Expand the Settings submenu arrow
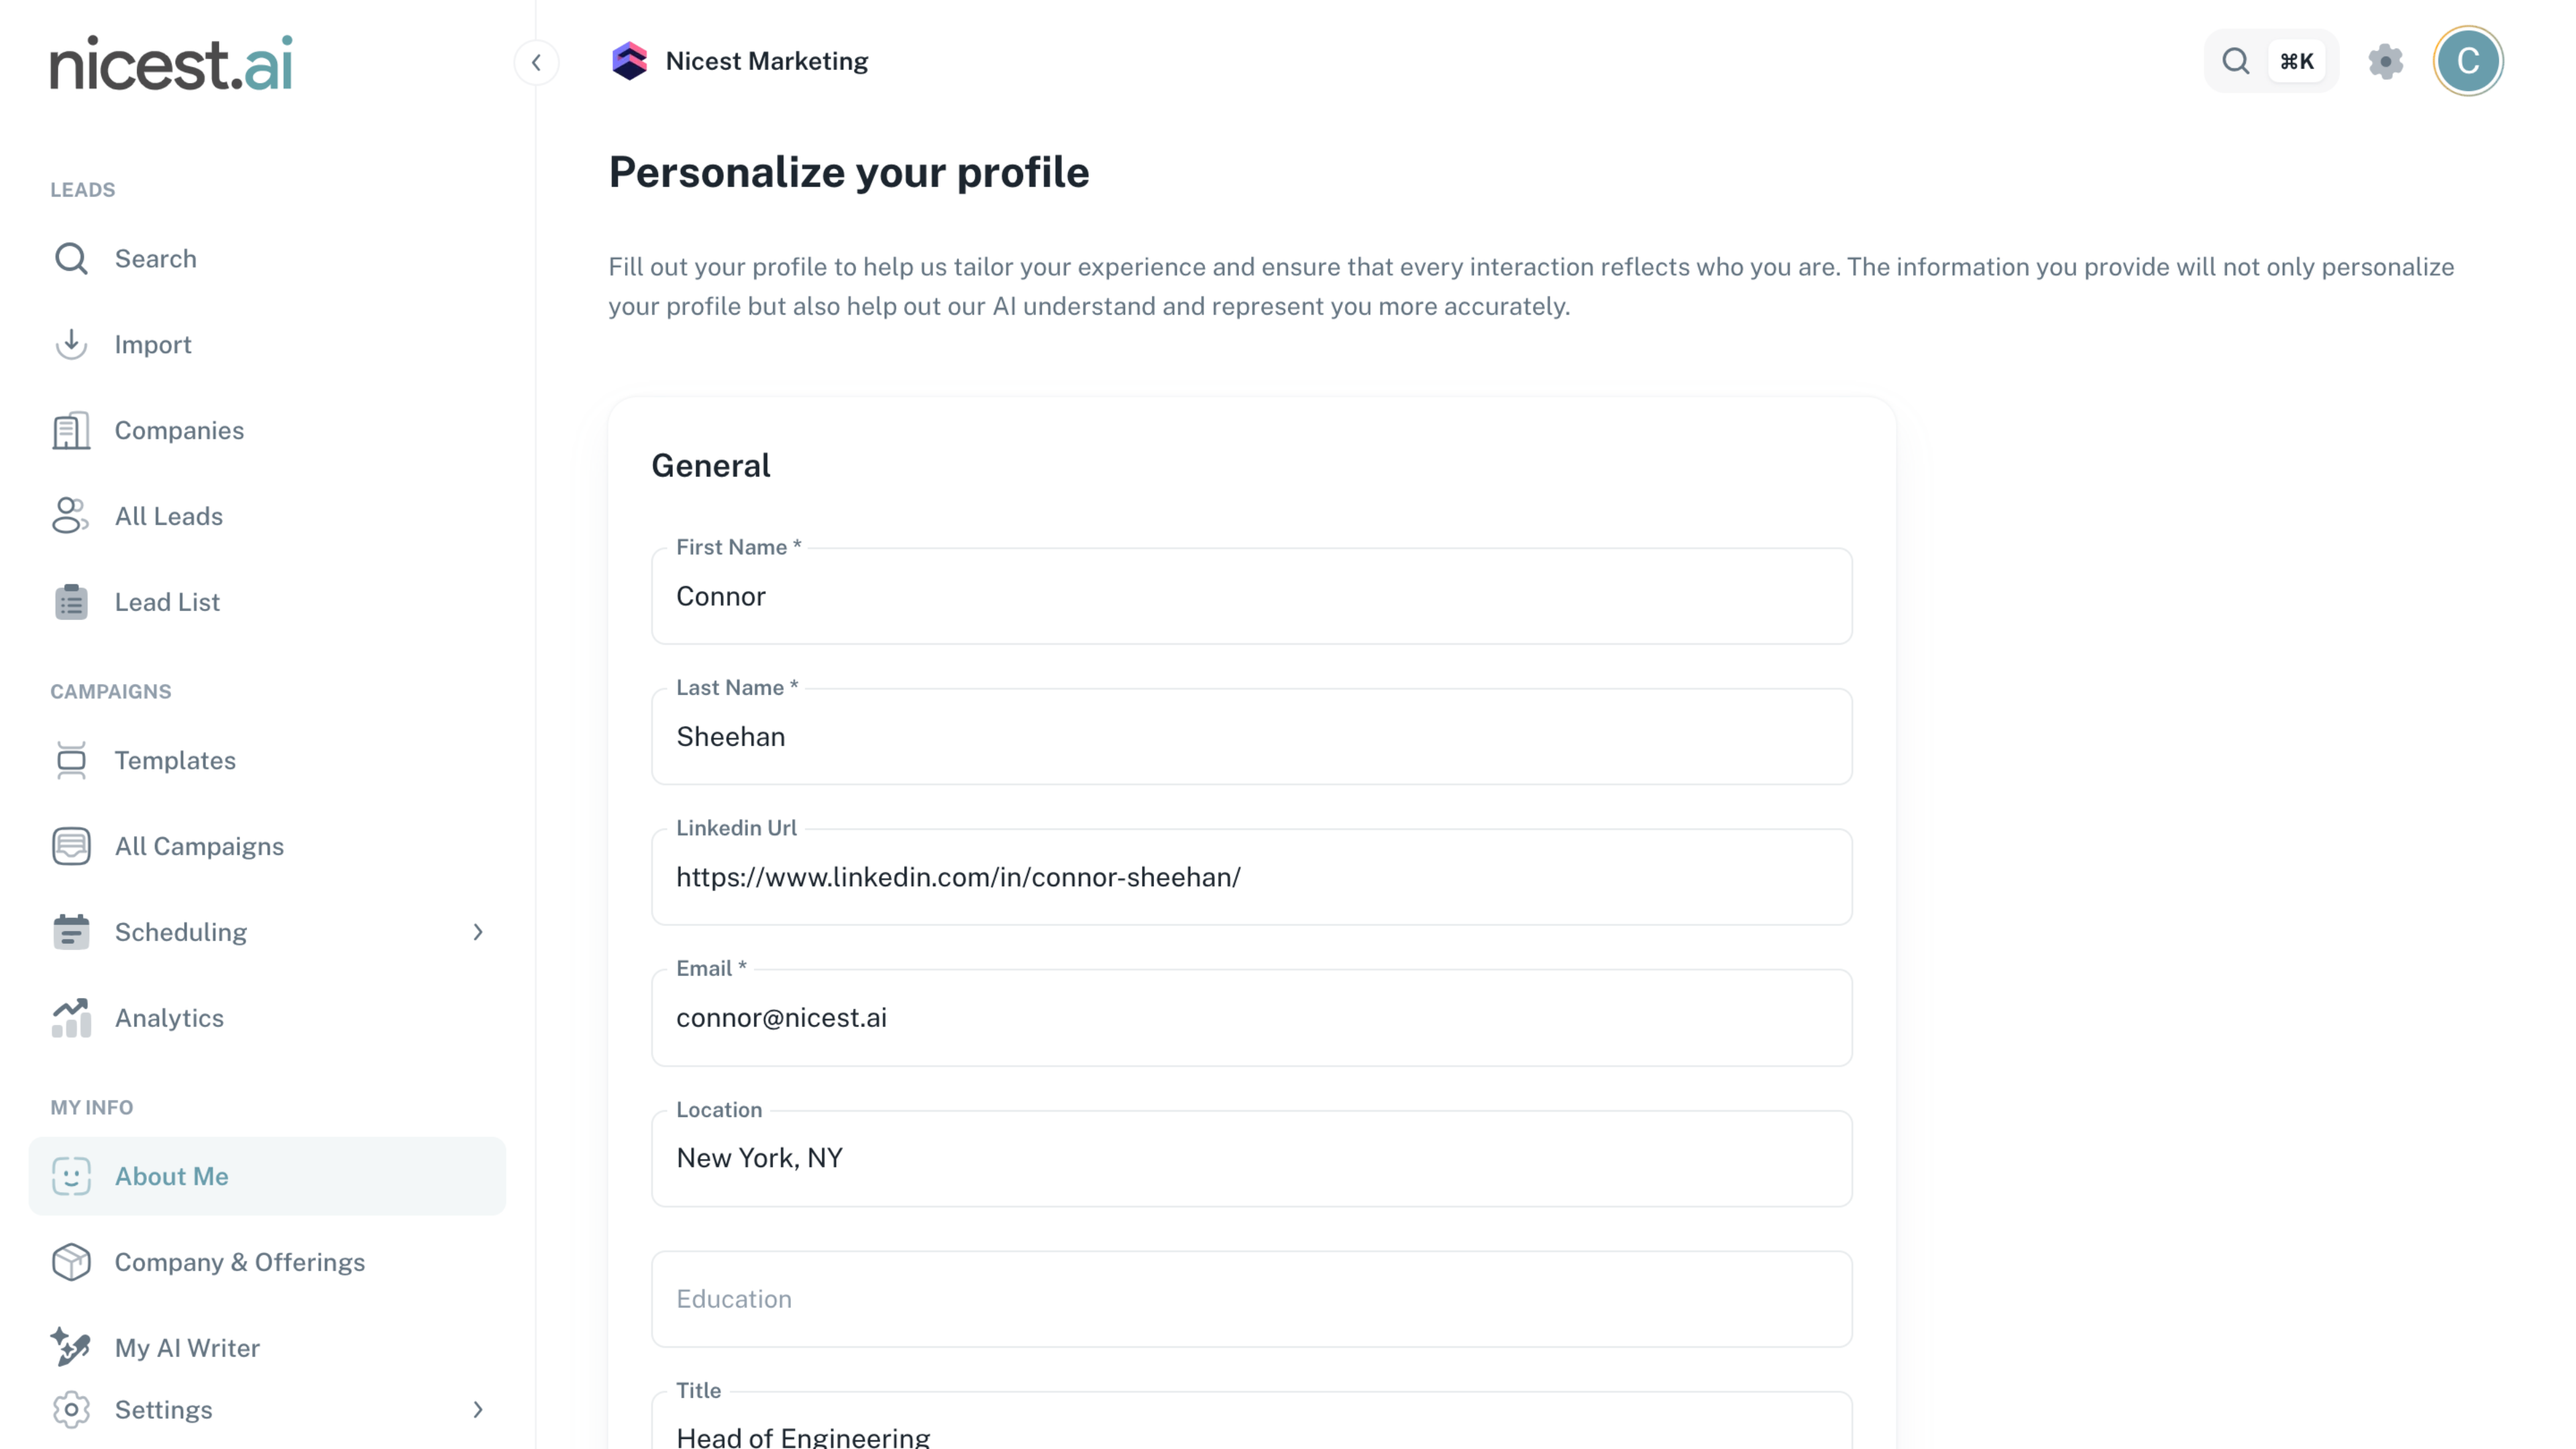This screenshot has height=1449, width=2576. [478, 1409]
